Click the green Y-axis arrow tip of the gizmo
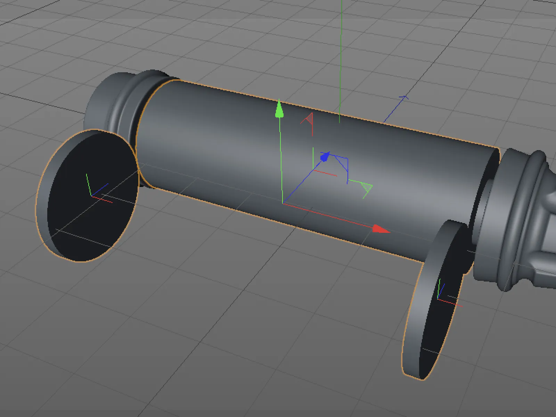Viewport: 556px width, 417px height. coord(279,109)
